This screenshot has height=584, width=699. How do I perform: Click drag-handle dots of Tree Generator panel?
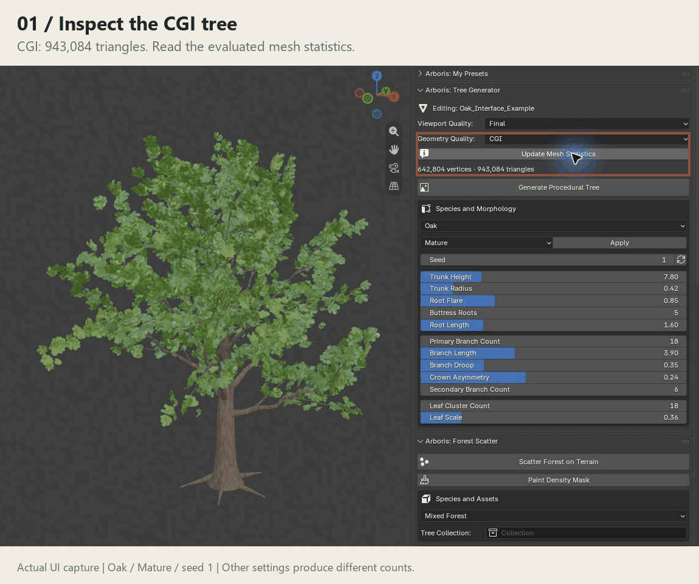click(685, 91)
